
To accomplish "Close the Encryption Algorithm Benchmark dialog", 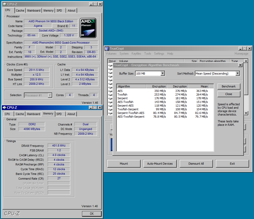I will pos(240,65).
